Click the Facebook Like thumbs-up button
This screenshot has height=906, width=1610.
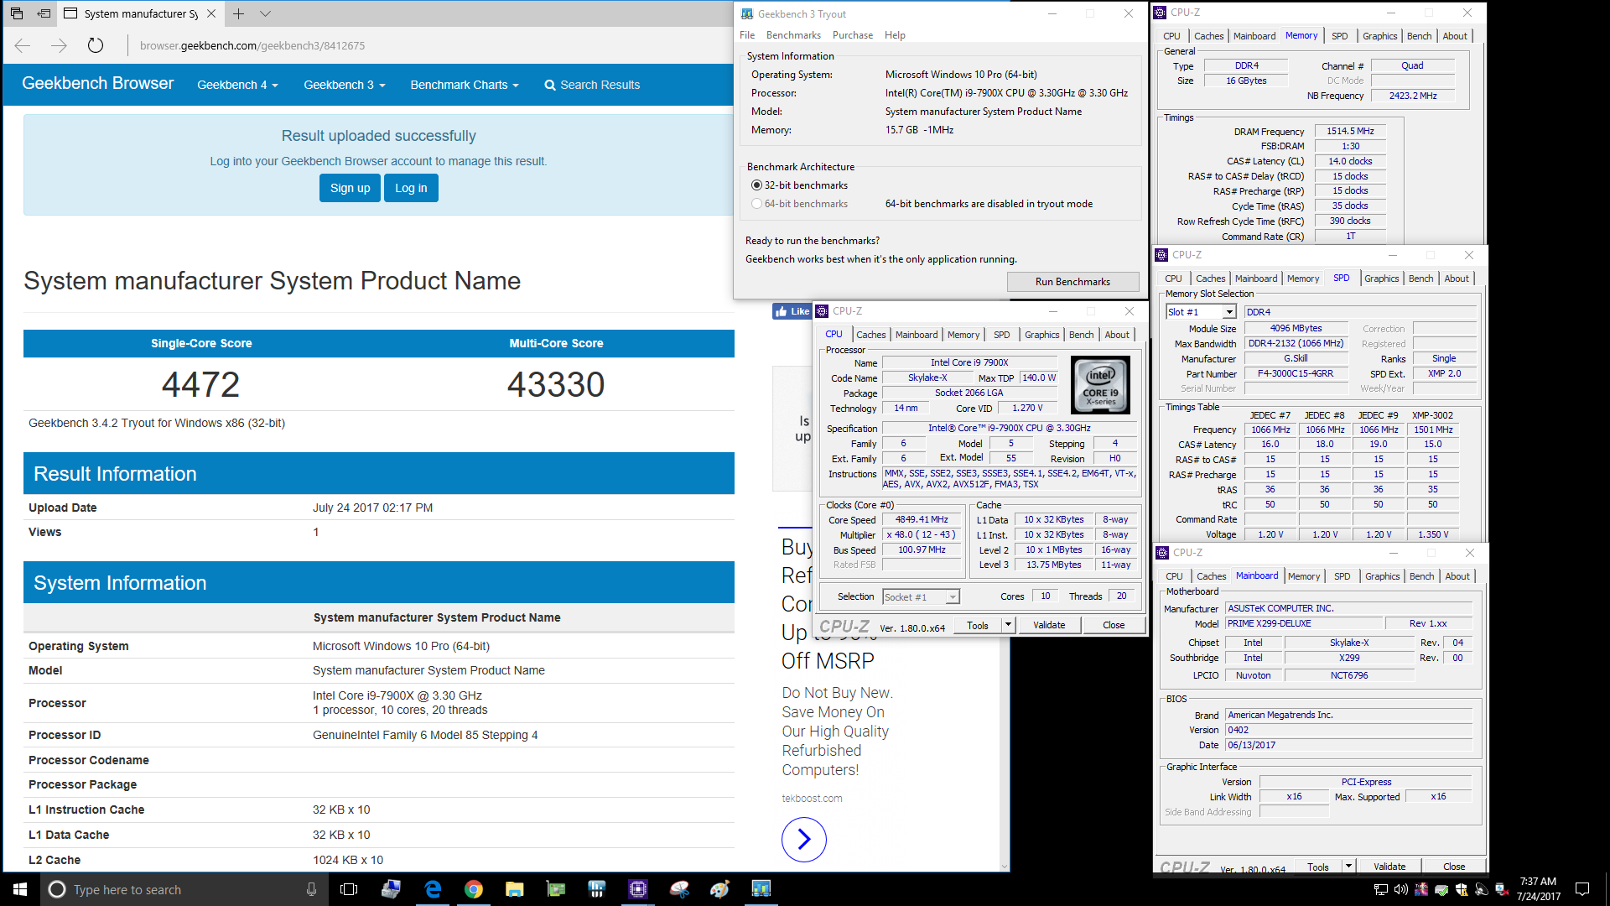tap(792, 311)
